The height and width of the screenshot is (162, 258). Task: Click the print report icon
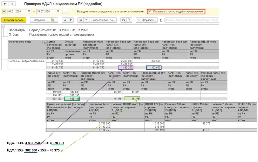coord(123,20)
